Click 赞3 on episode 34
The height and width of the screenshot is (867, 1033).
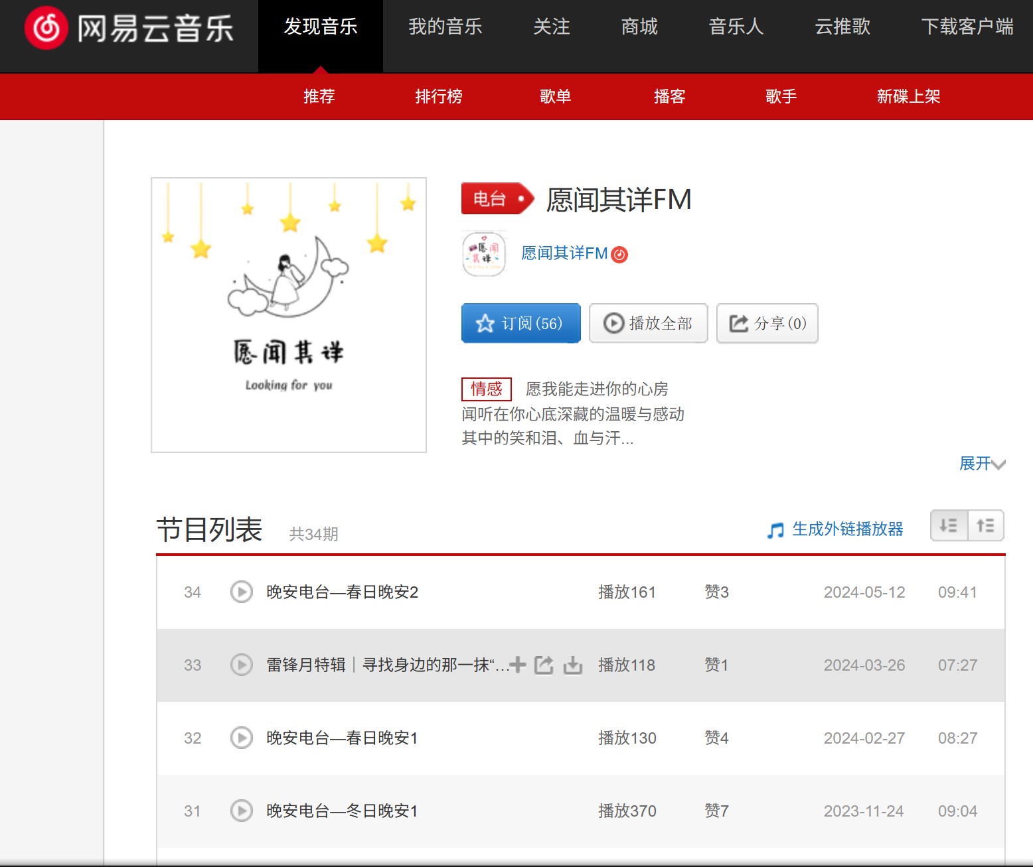(717, 592)
